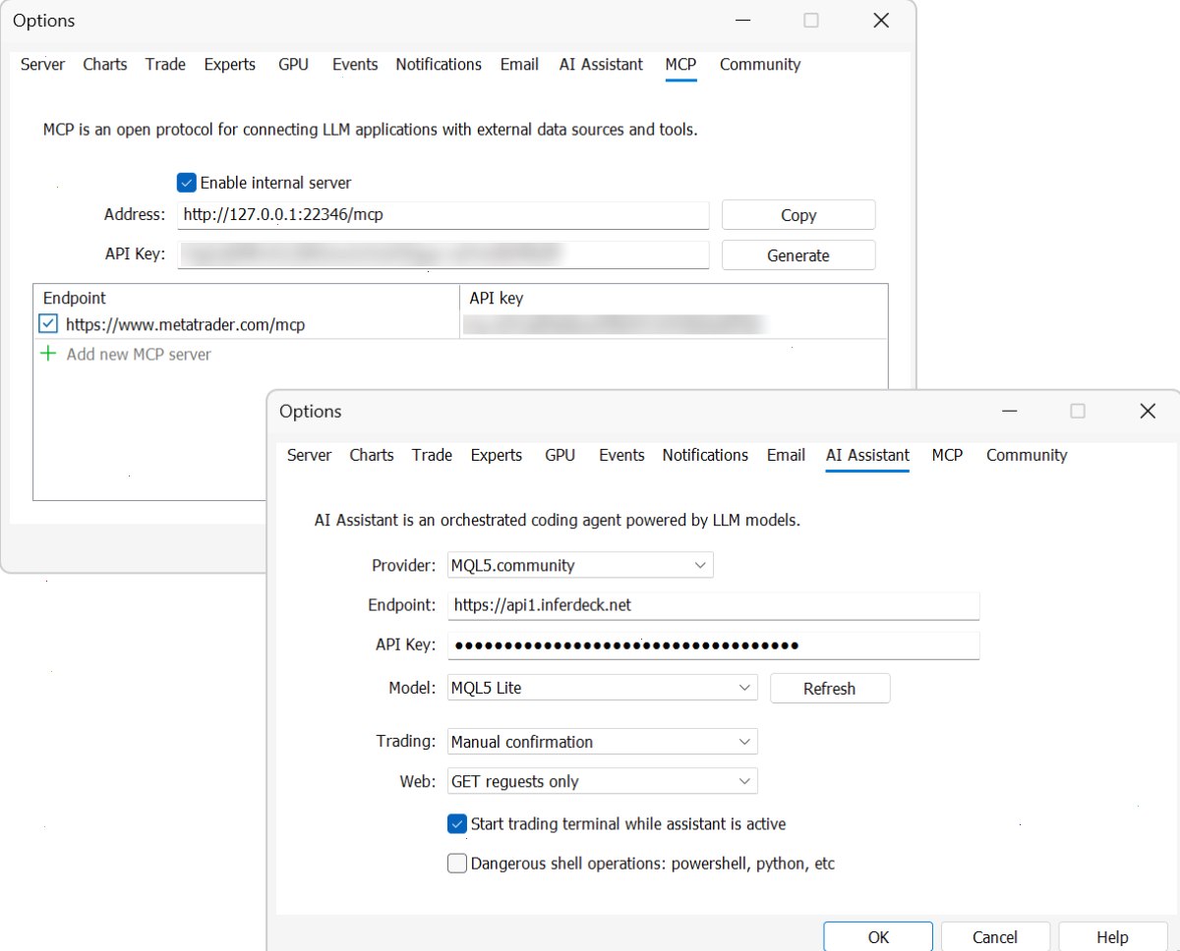Toggle Start trading terminal while assistant is active
1180x951 pixels.
(x=456, y=824)
